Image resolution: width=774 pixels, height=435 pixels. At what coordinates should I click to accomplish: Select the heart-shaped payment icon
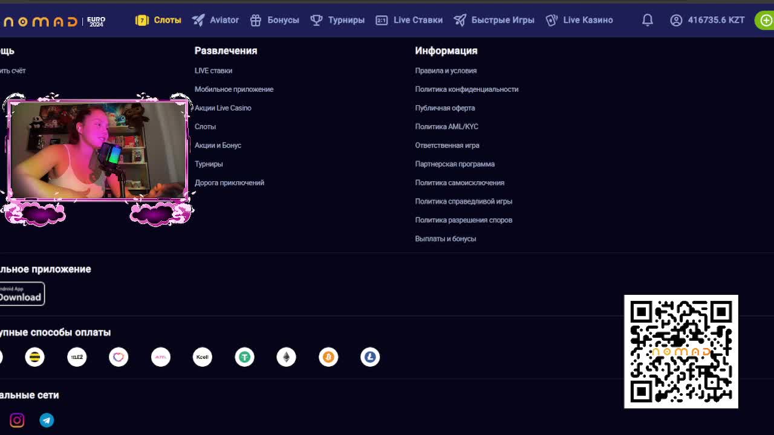point(119,357)
